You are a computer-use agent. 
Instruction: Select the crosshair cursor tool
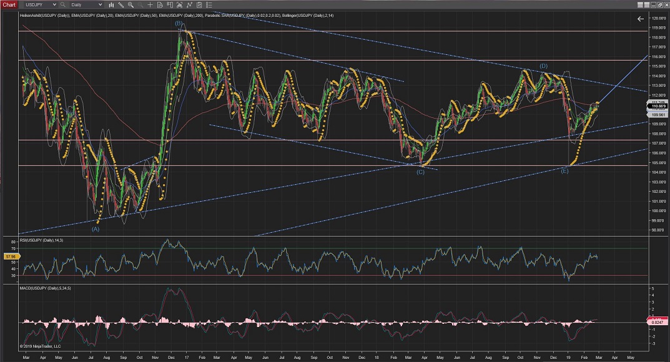pos(150,5)
